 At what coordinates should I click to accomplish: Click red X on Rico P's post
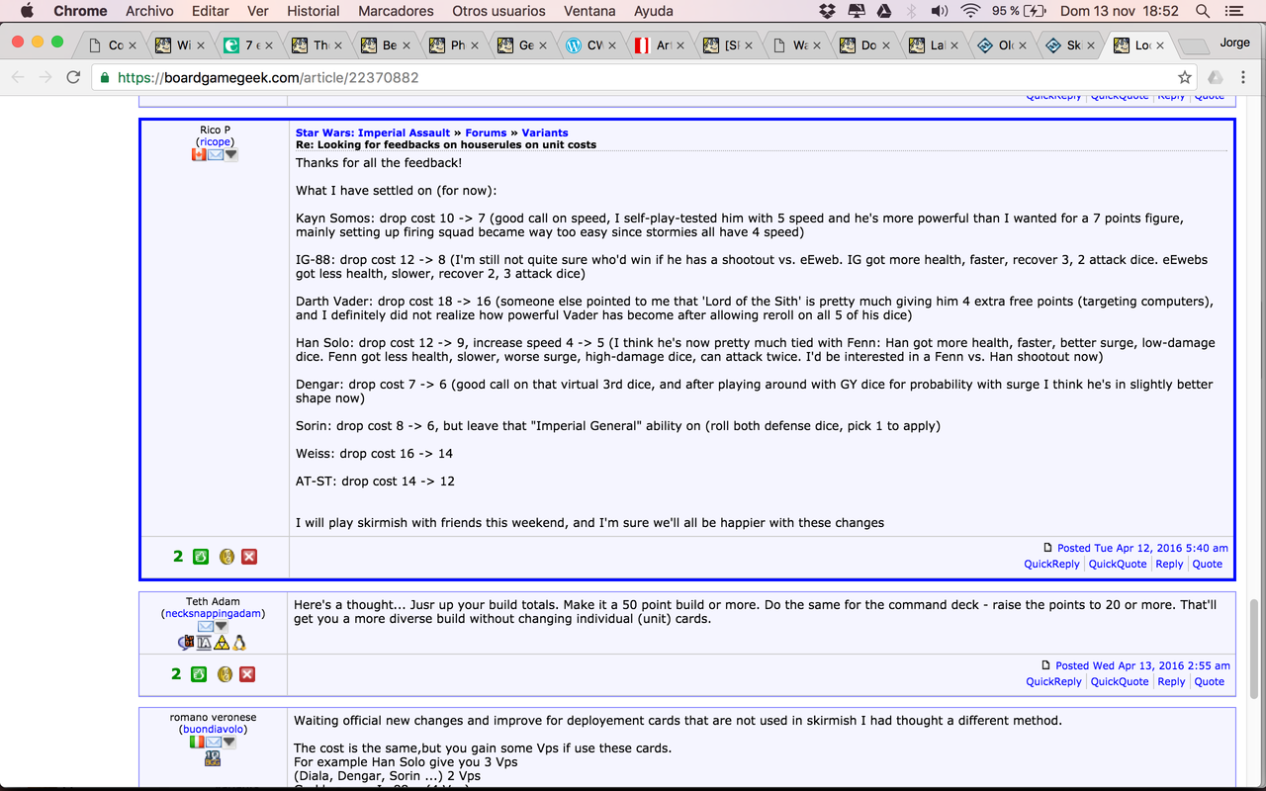pyautogui.click(x=249, y=557)
